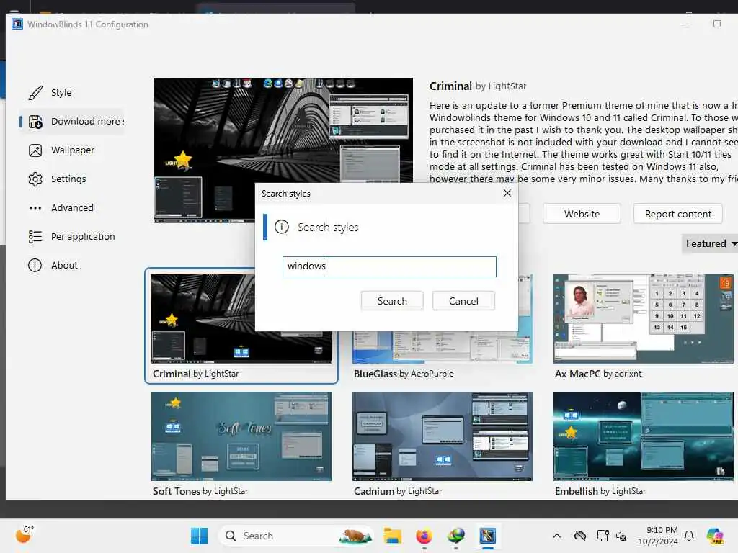Click the Criminal by LightStar heading
This screenshot has width=738, height=553.
478,86
